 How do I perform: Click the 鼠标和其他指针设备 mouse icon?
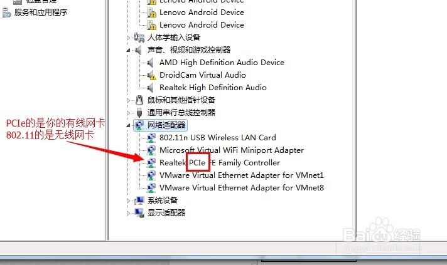click(139, 100)
